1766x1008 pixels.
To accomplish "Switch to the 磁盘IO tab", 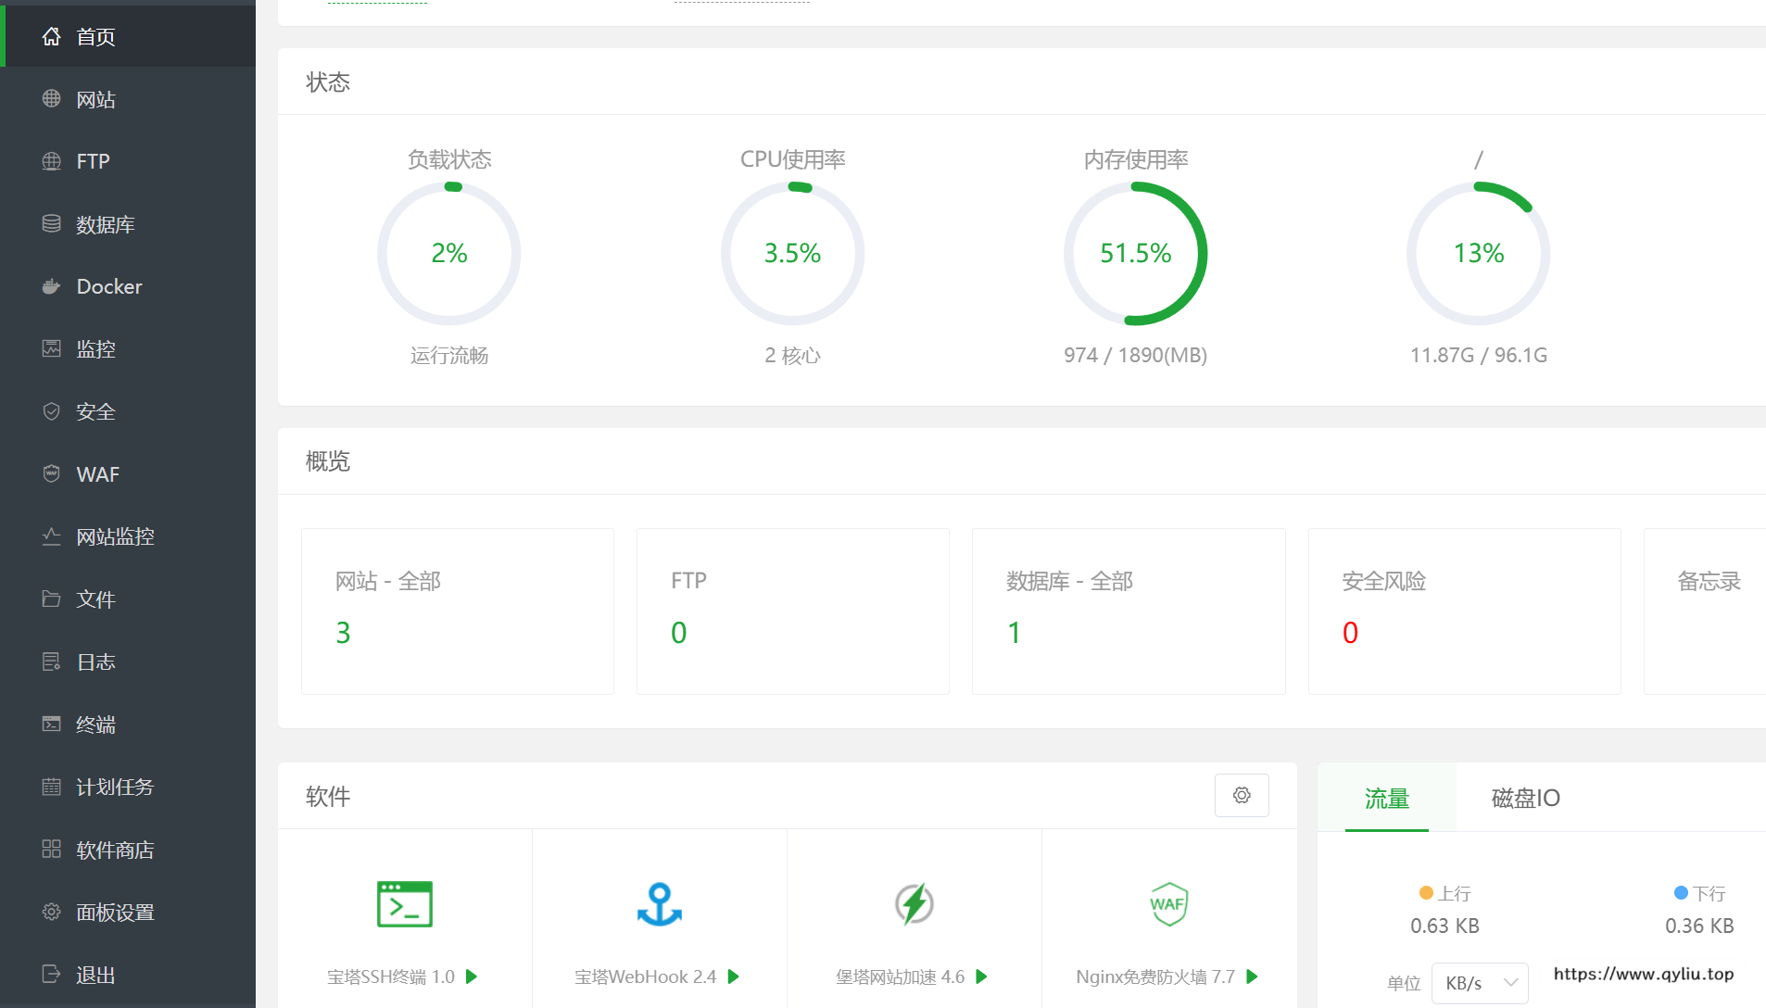I will [1525, 798].
